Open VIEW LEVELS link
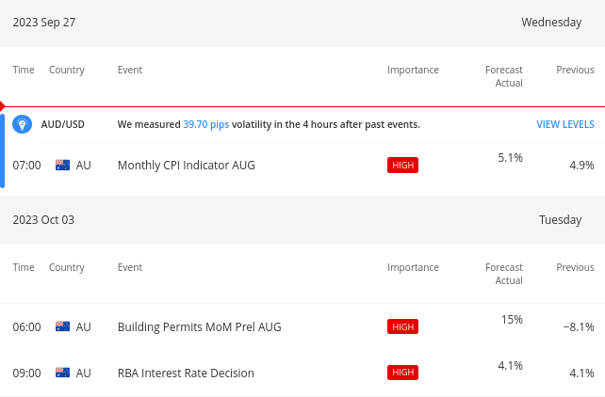Image resolution: width=605 pixels, height=397 pixels. [x=565, y=124]
